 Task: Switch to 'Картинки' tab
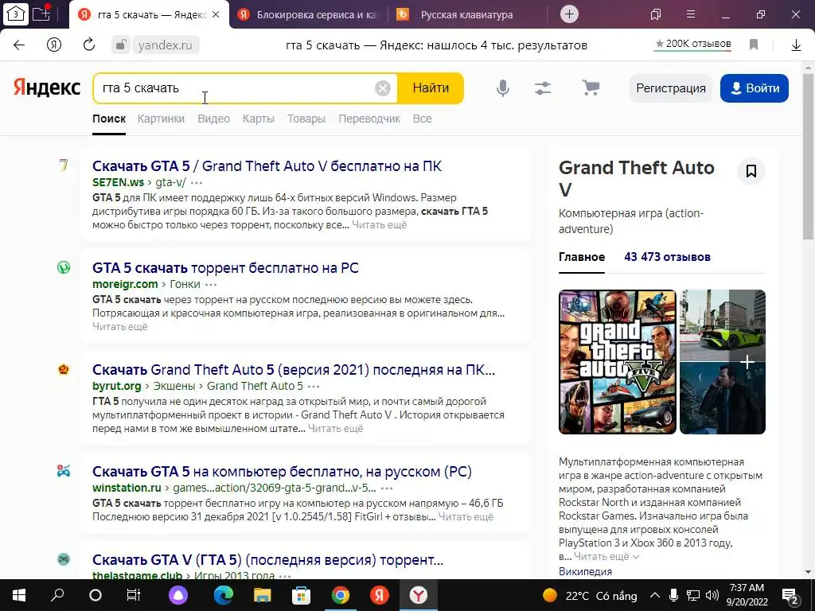pyautogui.click(x=161, y=119)
